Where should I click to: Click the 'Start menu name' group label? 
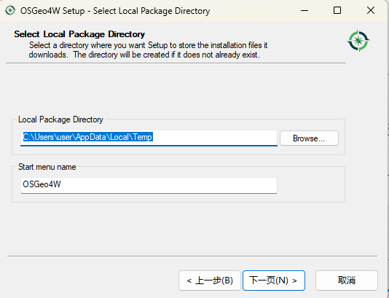(47, 167)
